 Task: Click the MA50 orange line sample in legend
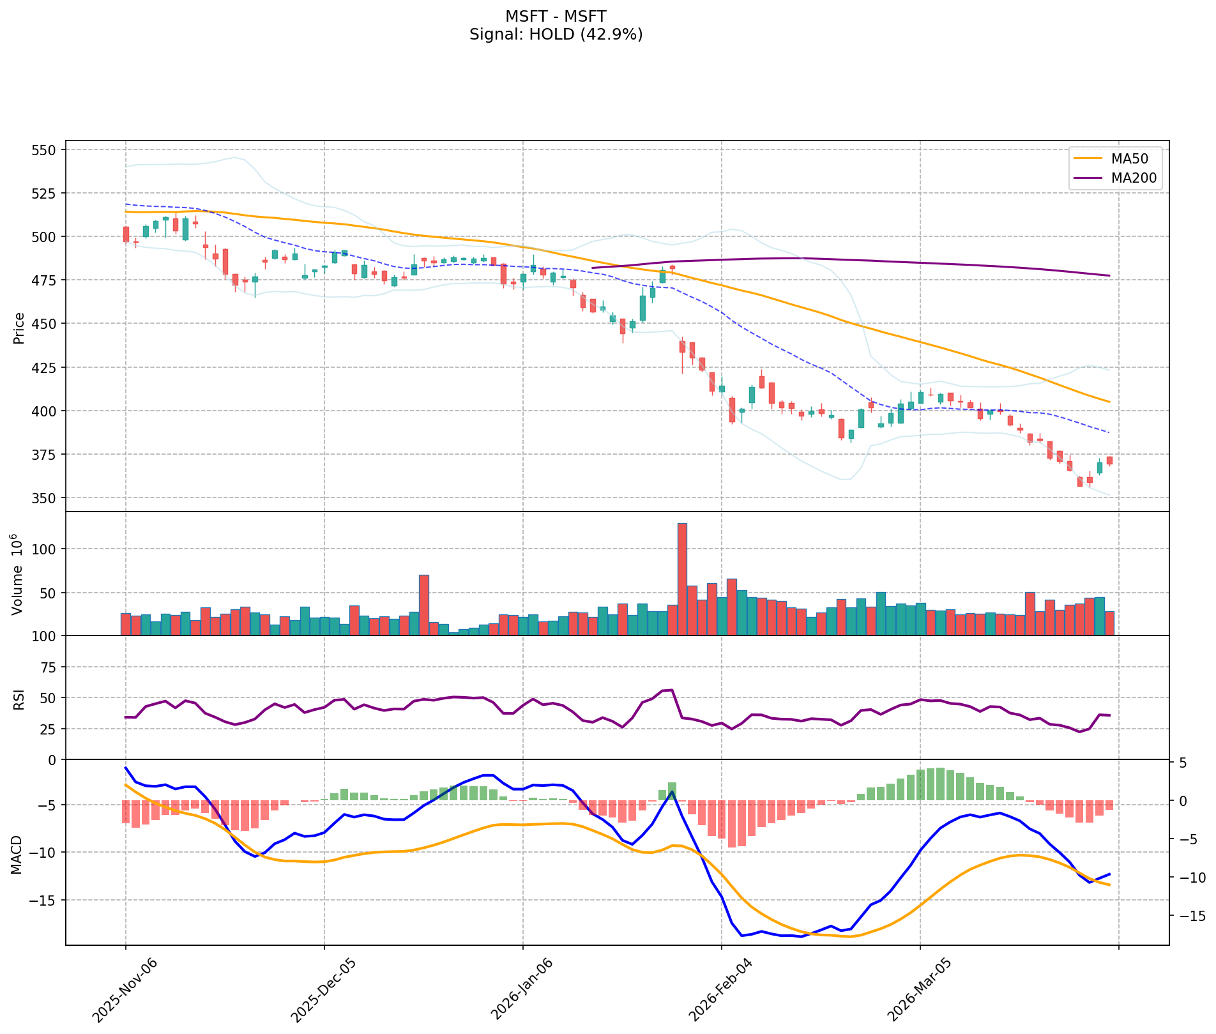pos(1088,158)
